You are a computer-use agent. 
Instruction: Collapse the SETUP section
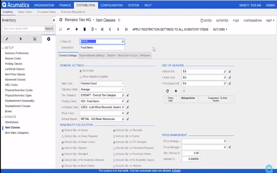coord(3,48)
